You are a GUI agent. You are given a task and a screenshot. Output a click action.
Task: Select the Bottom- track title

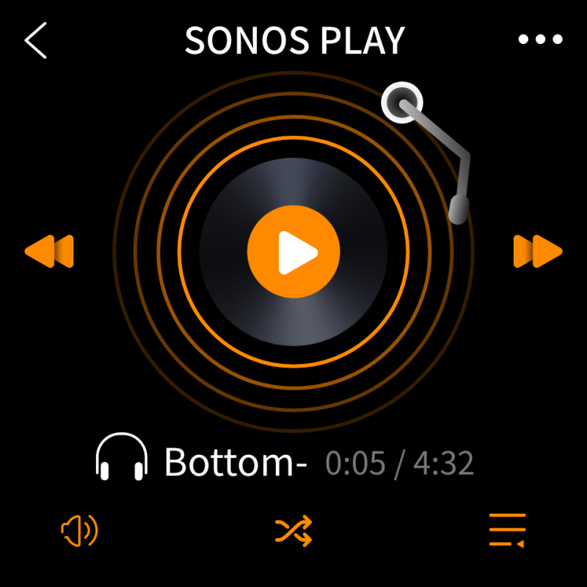tap(236, 463)
